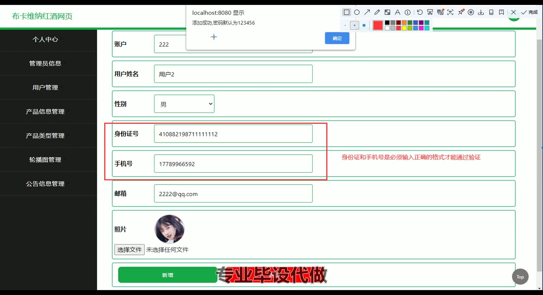Open 用户管理 in the sidebar
The height and width of the screenshot is (295, 543).
[x=45, y=88]
